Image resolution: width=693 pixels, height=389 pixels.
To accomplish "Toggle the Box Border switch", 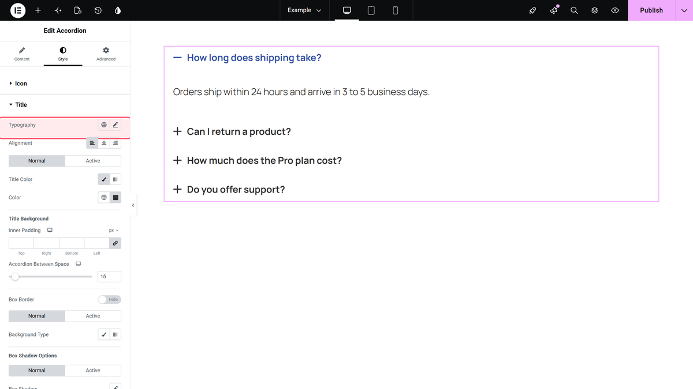I will coord(109,299).
